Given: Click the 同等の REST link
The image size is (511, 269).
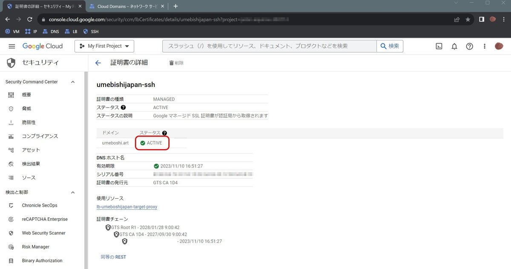Looking at the screenshot, I should point(113,257).
